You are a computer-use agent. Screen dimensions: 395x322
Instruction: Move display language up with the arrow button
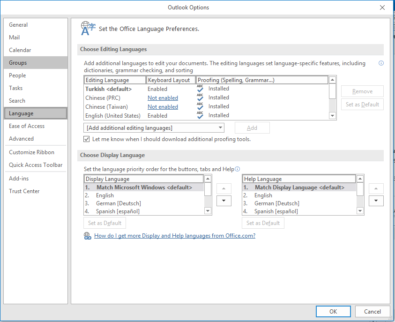(x=224, y=188)
